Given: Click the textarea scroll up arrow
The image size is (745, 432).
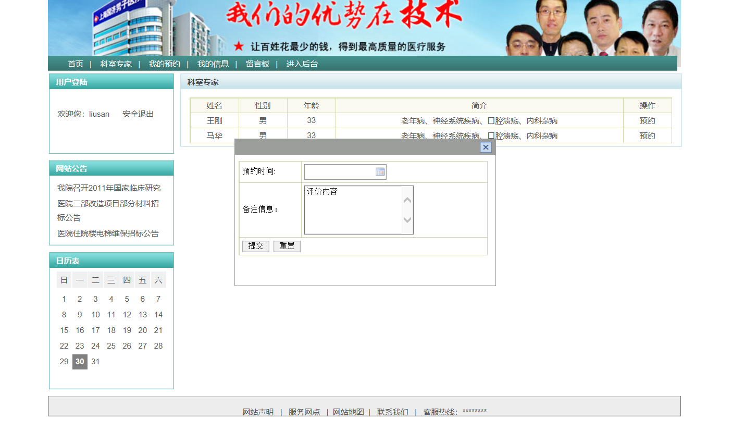Looking at the screenshot, I should [407, 200].
